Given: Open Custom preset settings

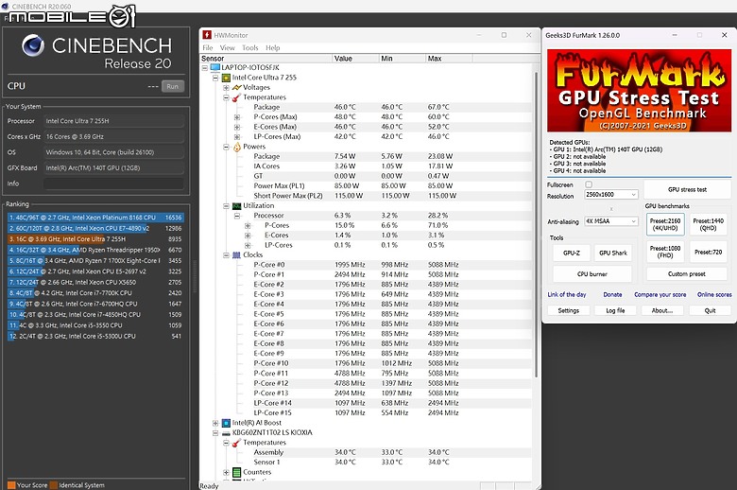Looking at the screenshot, I should tap(687, 274).
